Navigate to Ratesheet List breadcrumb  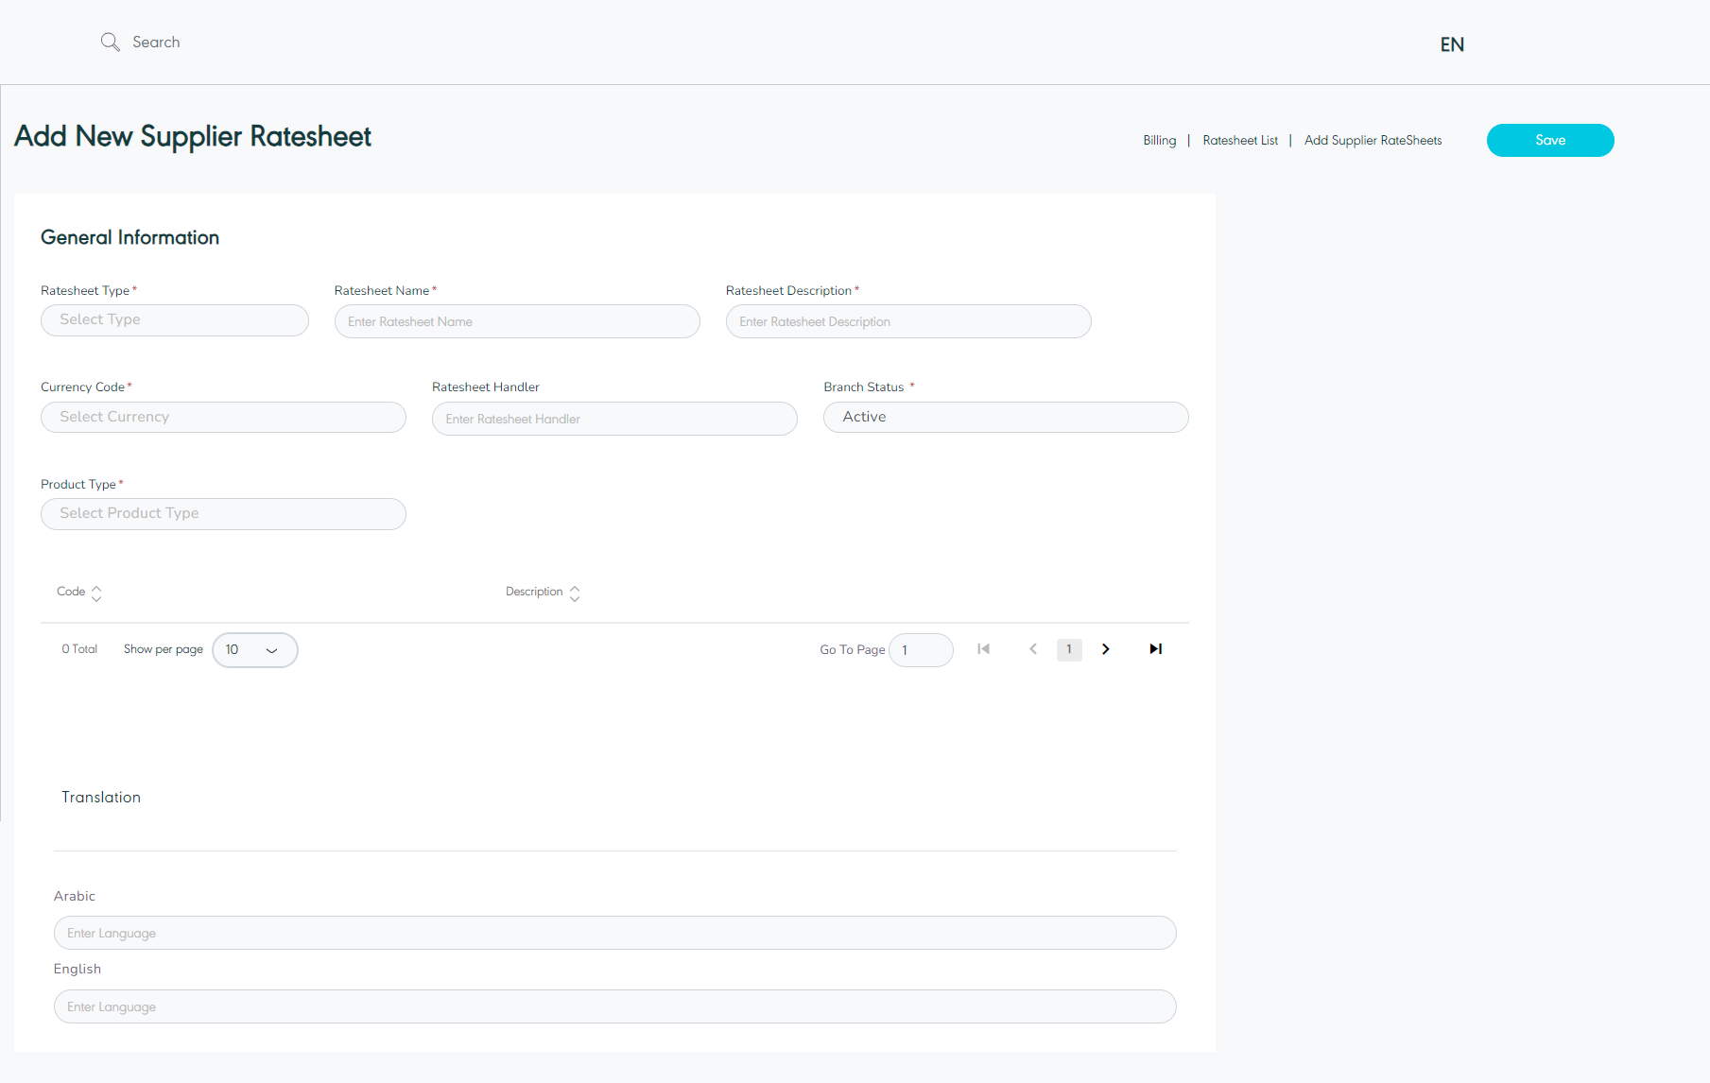pos(1239,141)
